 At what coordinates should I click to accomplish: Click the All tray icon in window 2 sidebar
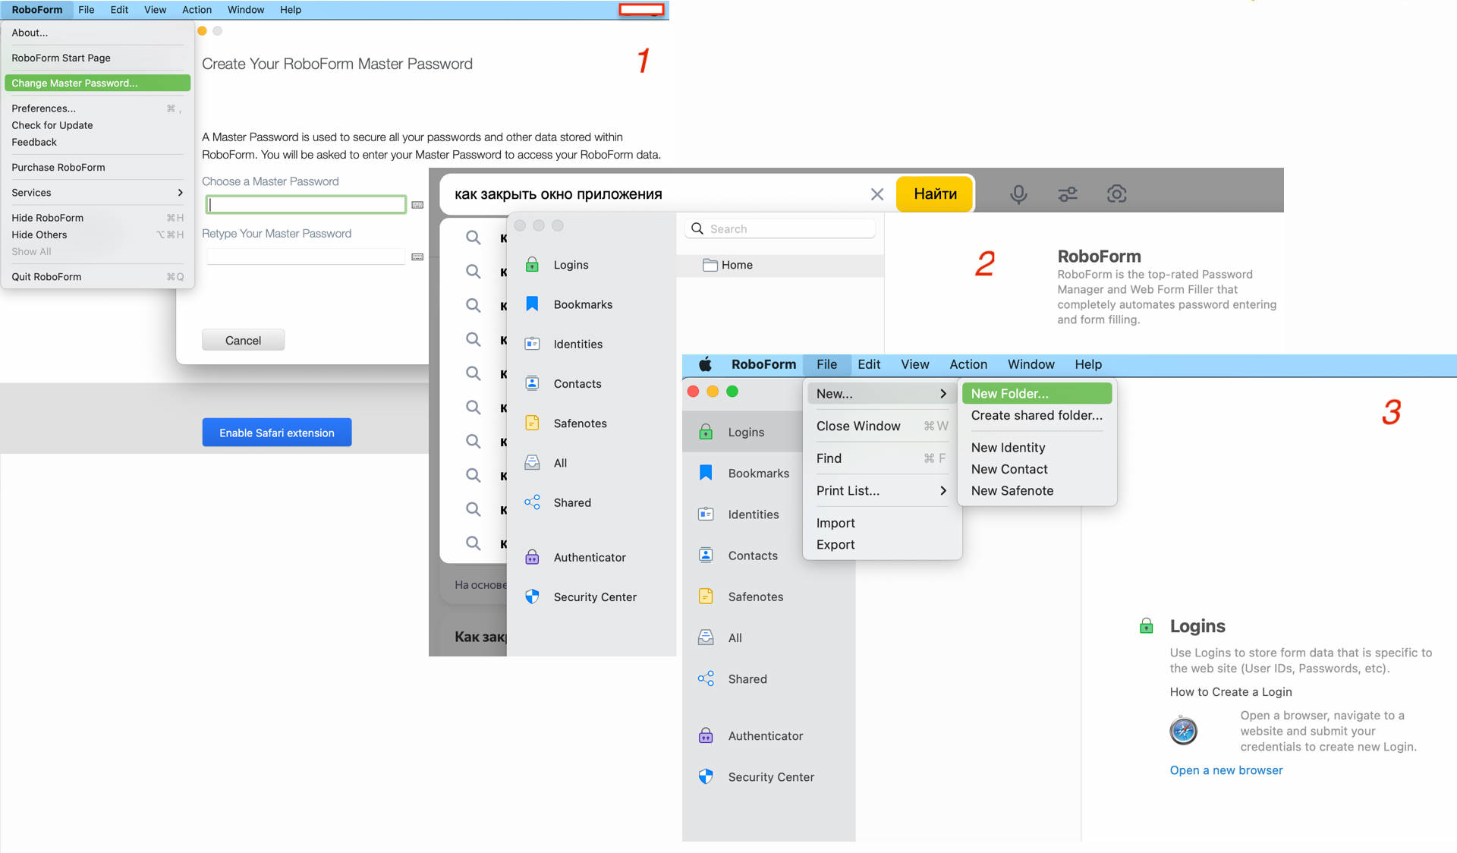[x=532, y=463]
